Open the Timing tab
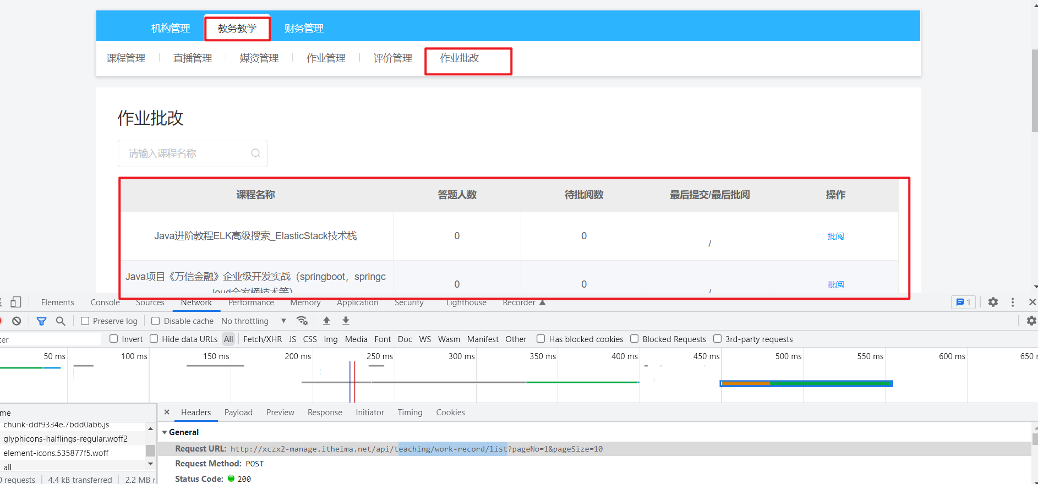This screenshot has height=484, width=1038. 410,413
